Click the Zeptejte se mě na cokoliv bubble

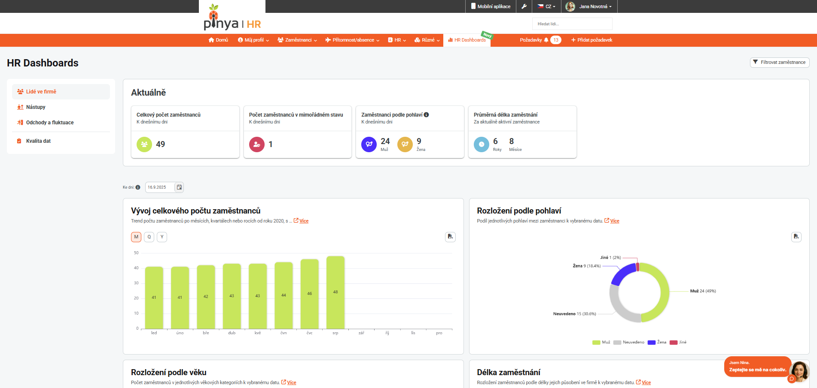click(758, 367)
